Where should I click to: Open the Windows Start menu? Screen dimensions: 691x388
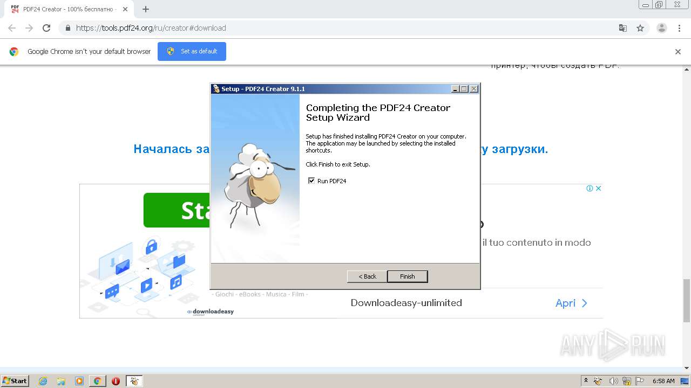point(15,381)
